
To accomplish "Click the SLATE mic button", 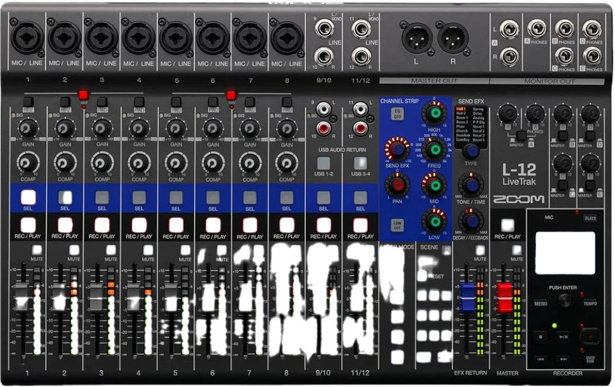I will tap(590, 218).
